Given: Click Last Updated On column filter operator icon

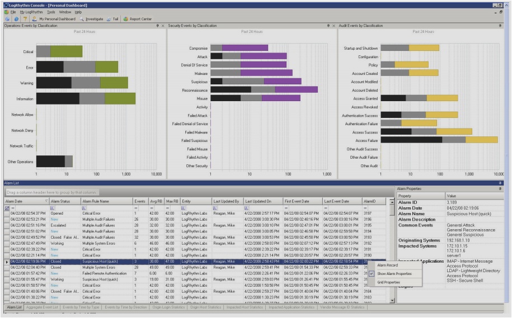Looking at the screenshot, I should point(247,208).
